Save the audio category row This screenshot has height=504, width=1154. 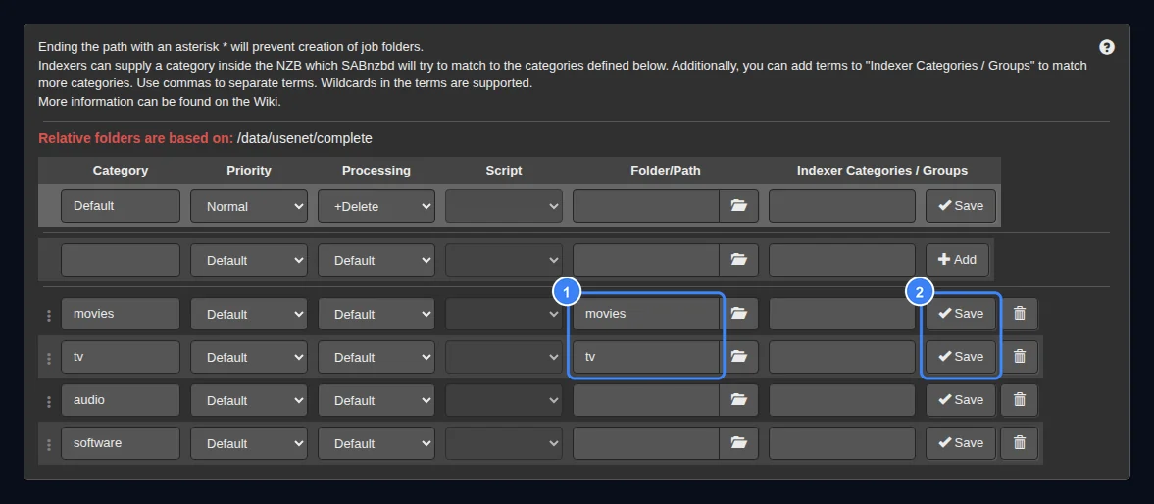[961, 399]
